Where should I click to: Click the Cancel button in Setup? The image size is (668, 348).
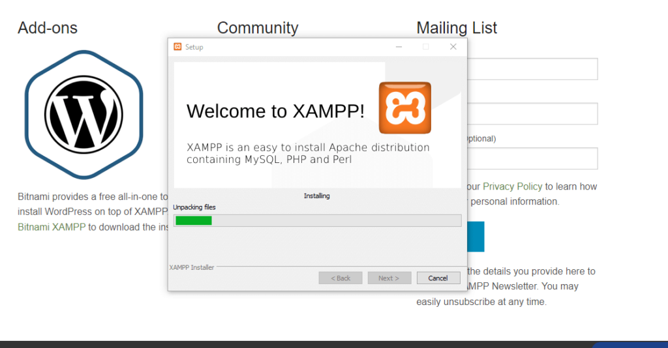[x=438, y=278]
